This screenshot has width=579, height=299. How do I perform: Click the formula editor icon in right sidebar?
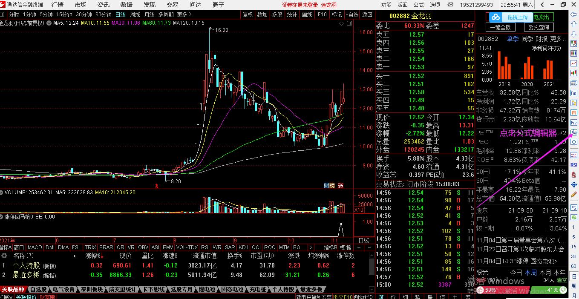point(574,132)
